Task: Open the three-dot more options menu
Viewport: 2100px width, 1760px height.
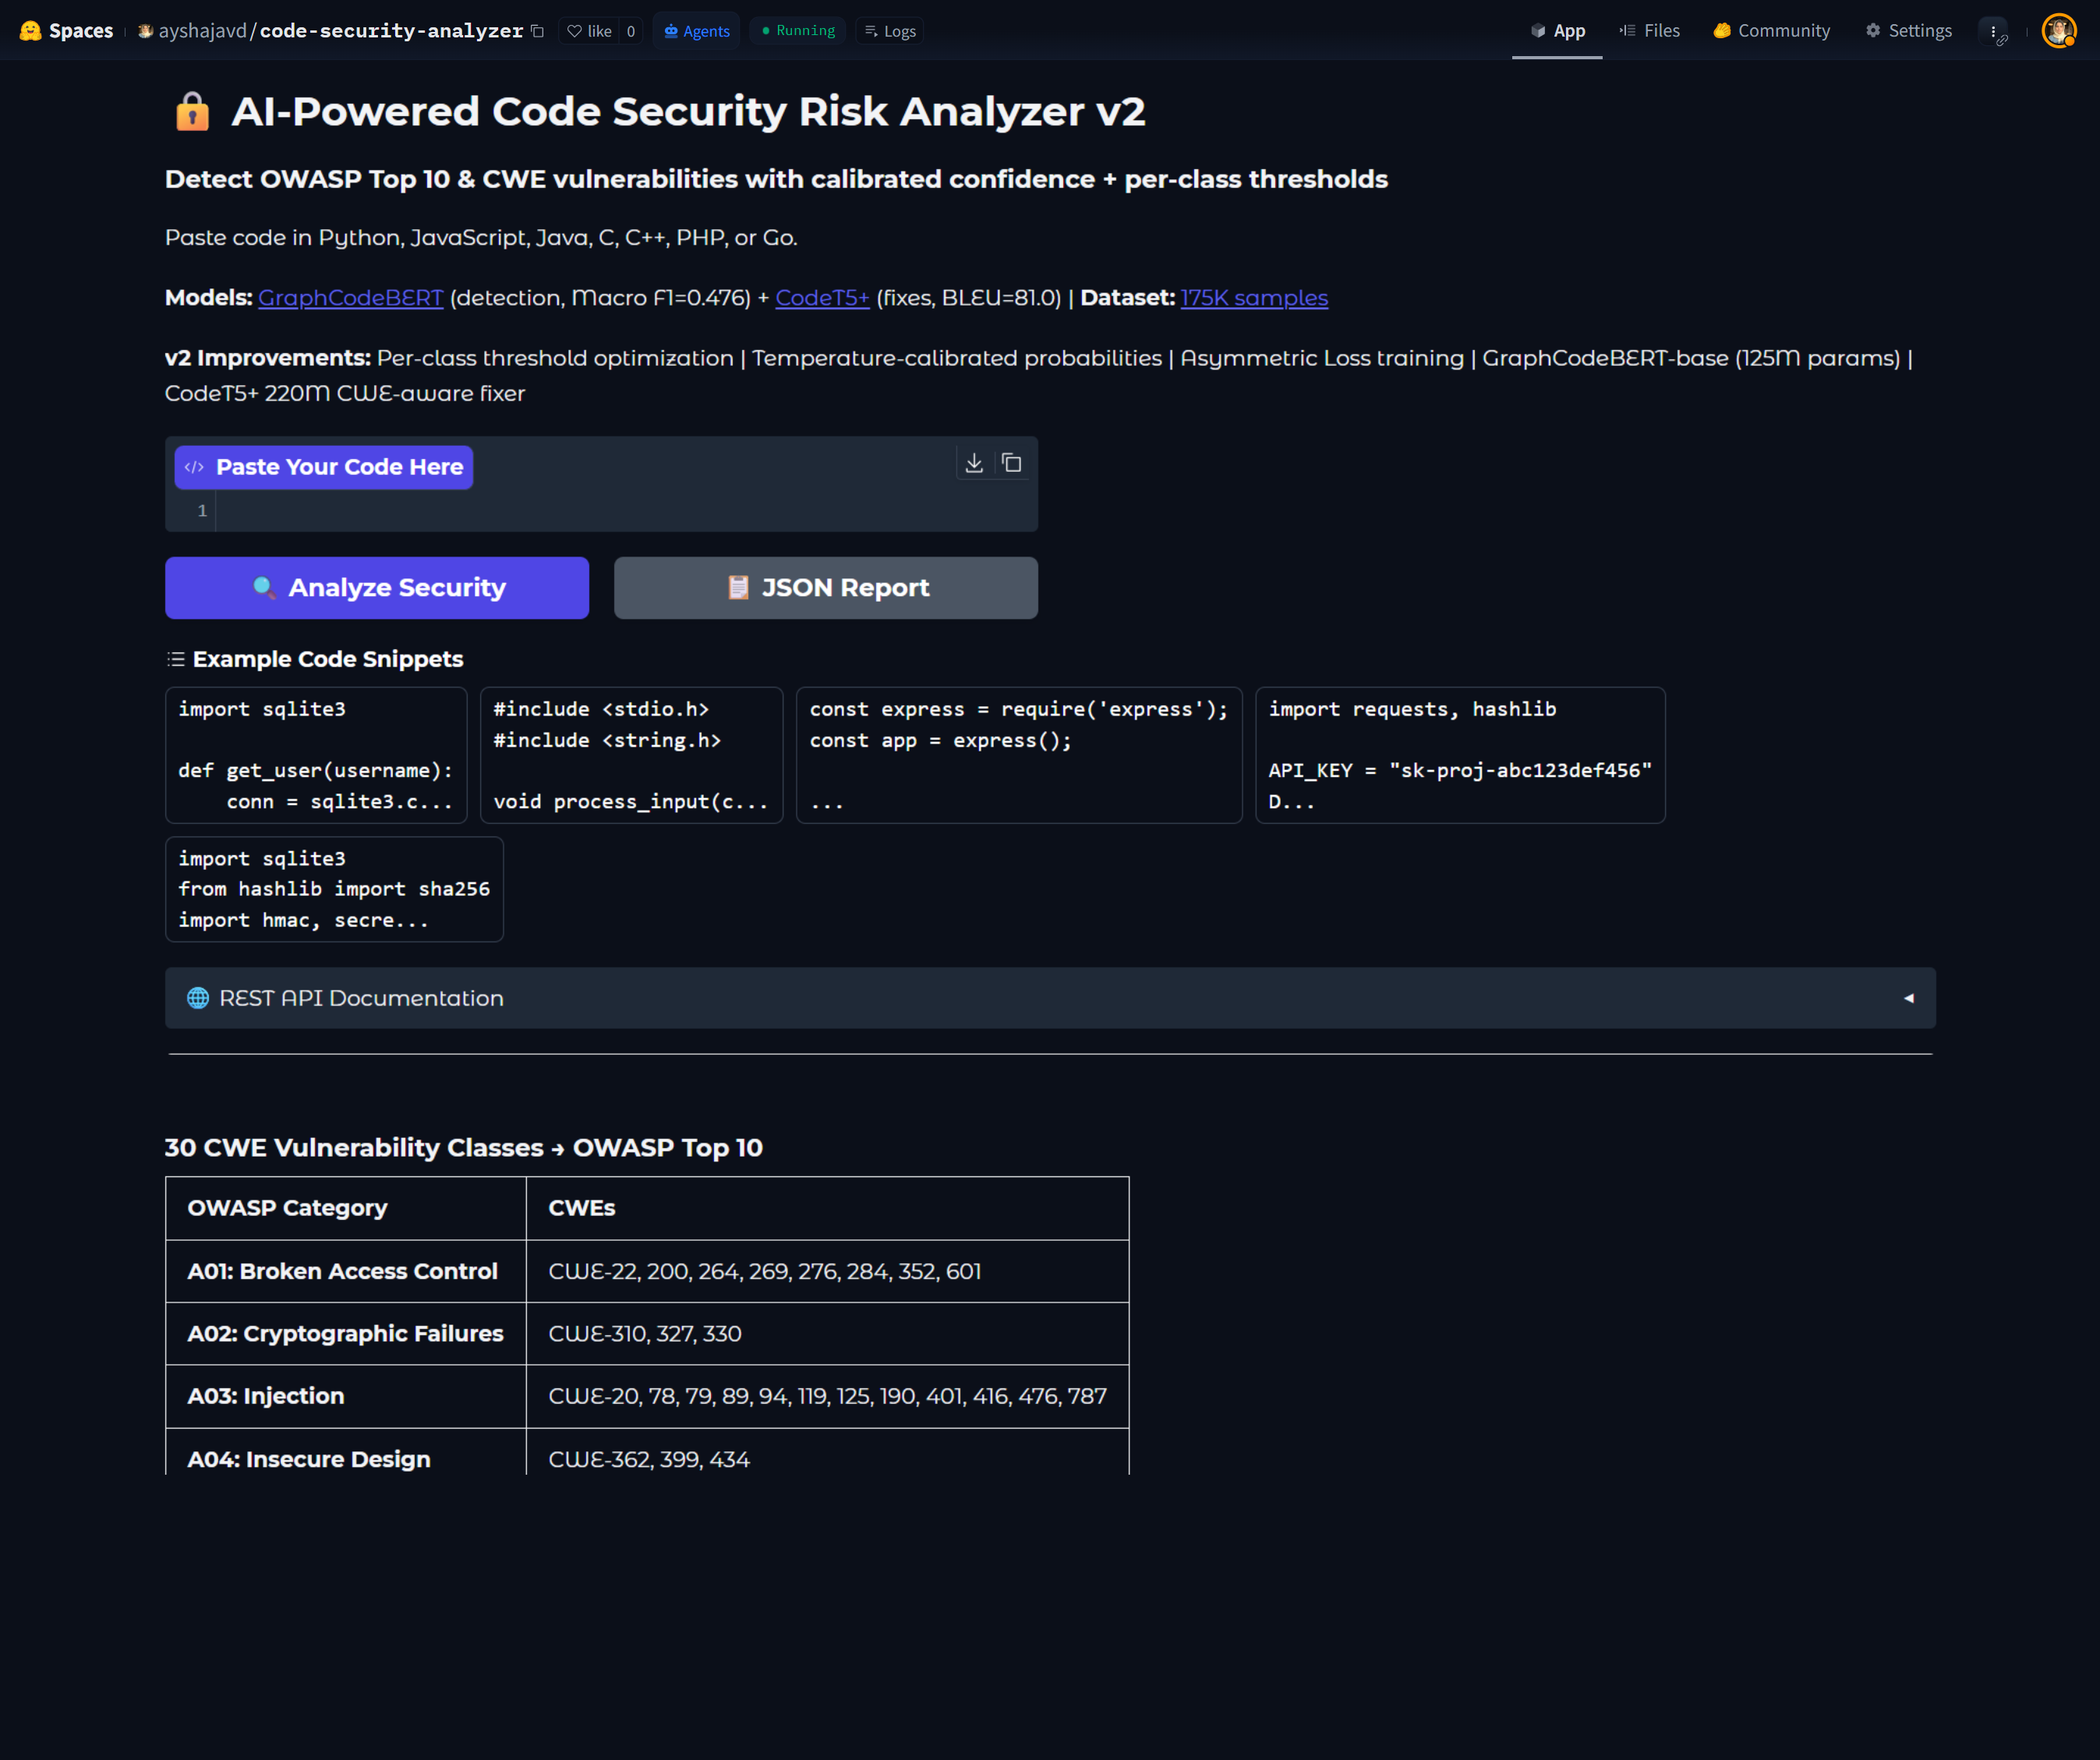Action: [x=1993, y=31]
